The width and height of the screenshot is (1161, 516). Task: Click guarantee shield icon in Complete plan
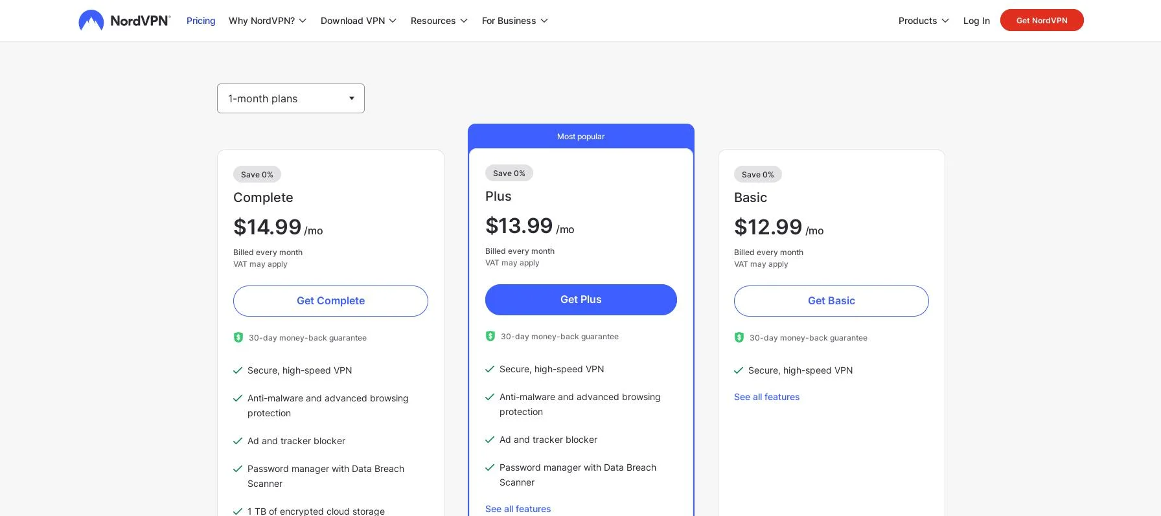coord(238,337)
